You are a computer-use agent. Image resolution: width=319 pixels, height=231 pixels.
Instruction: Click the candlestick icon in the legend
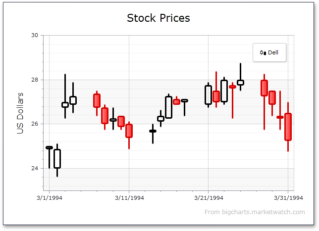tap(263, 52)
